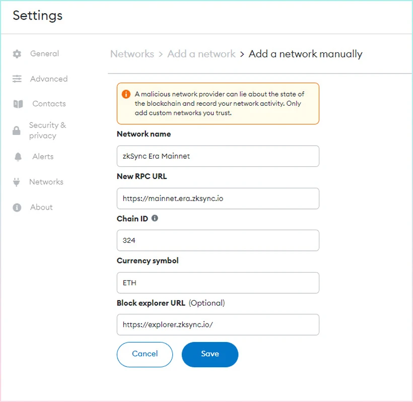Select the Currency symbol input
This screenshot has width=413, height=402.
[218, 283]
